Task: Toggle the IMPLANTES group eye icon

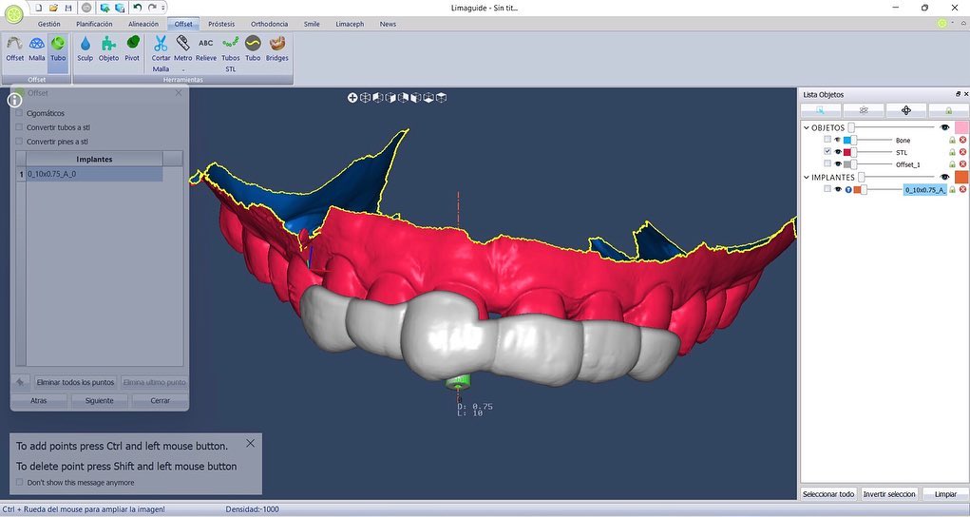Action: click(x=944, y=177)
